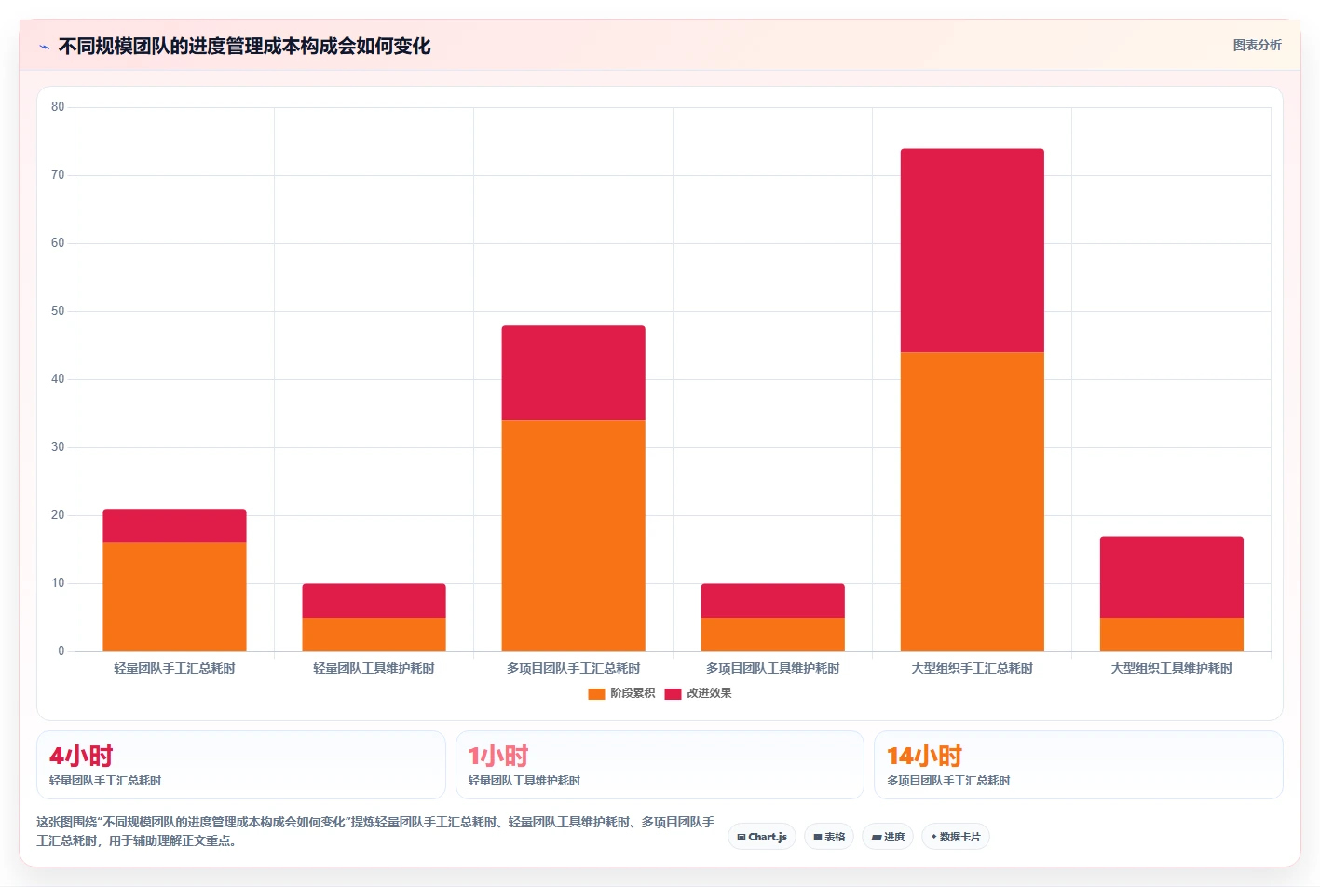Click orange segment of 多项目团队手工汇总耗时 bar
This screenshot has height=887, width=1320.
click(573, 536)
